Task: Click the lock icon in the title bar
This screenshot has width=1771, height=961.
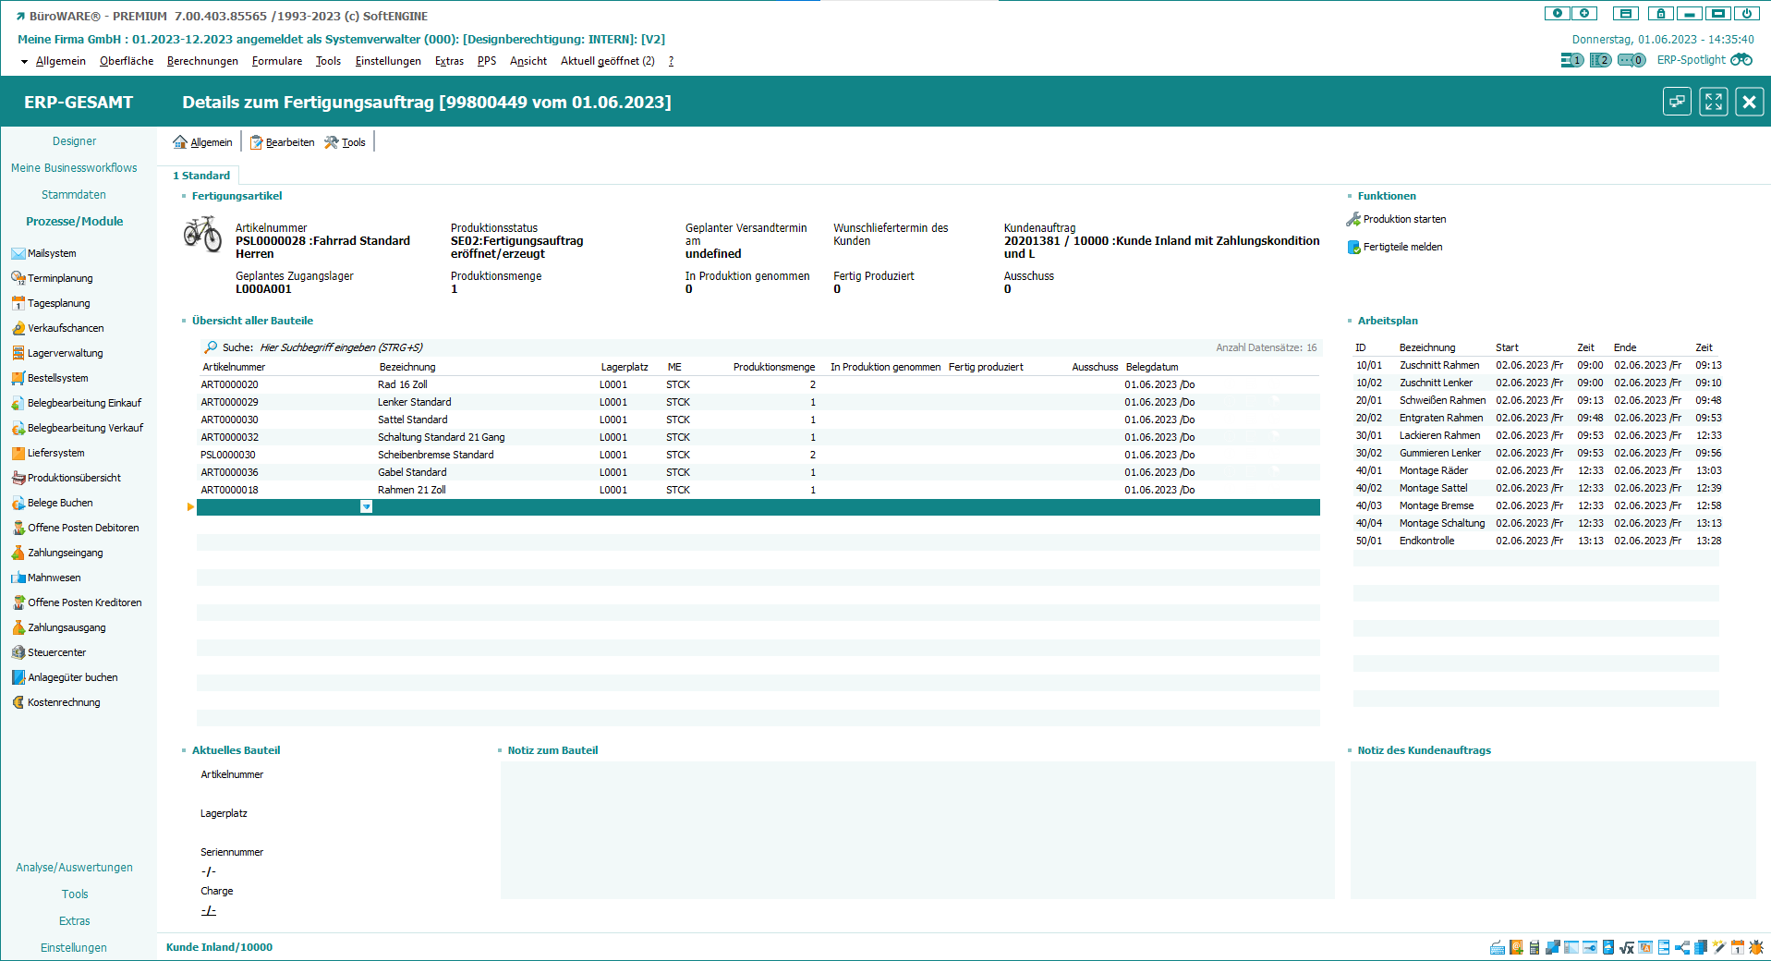Action: pyautogui.click(x=1660, y=14)
